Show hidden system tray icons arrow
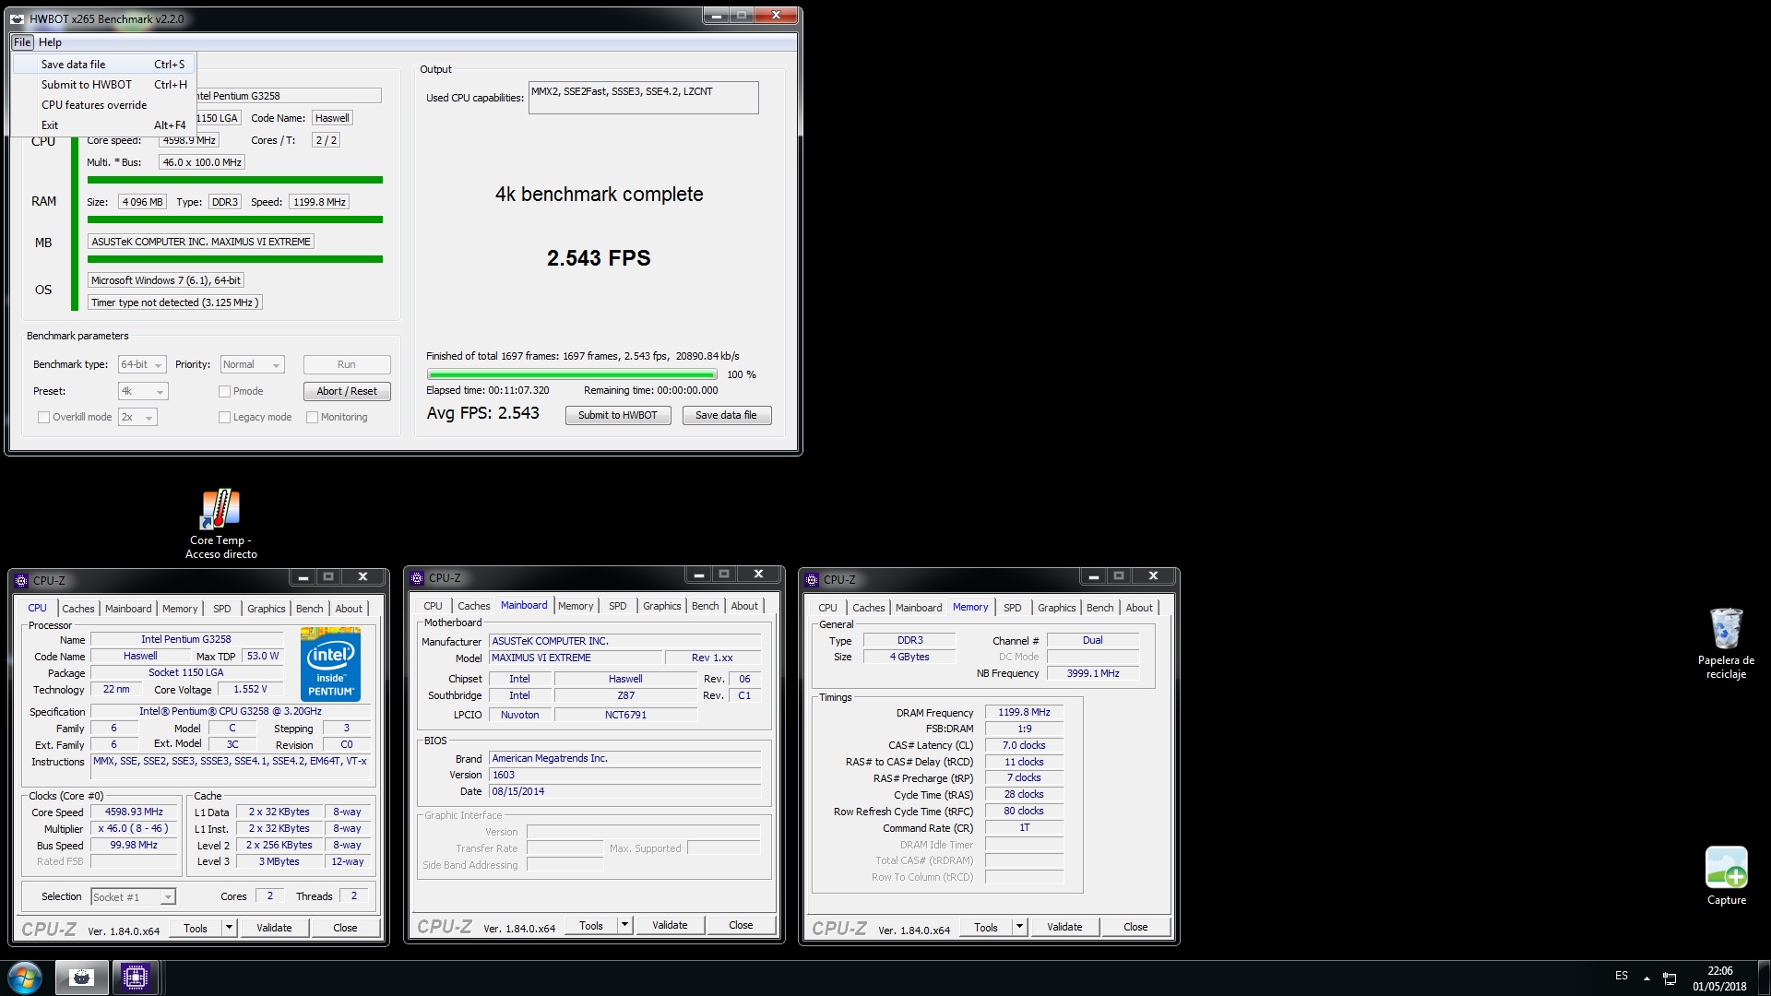1771x996 pixels. [x=1646, y=978]
